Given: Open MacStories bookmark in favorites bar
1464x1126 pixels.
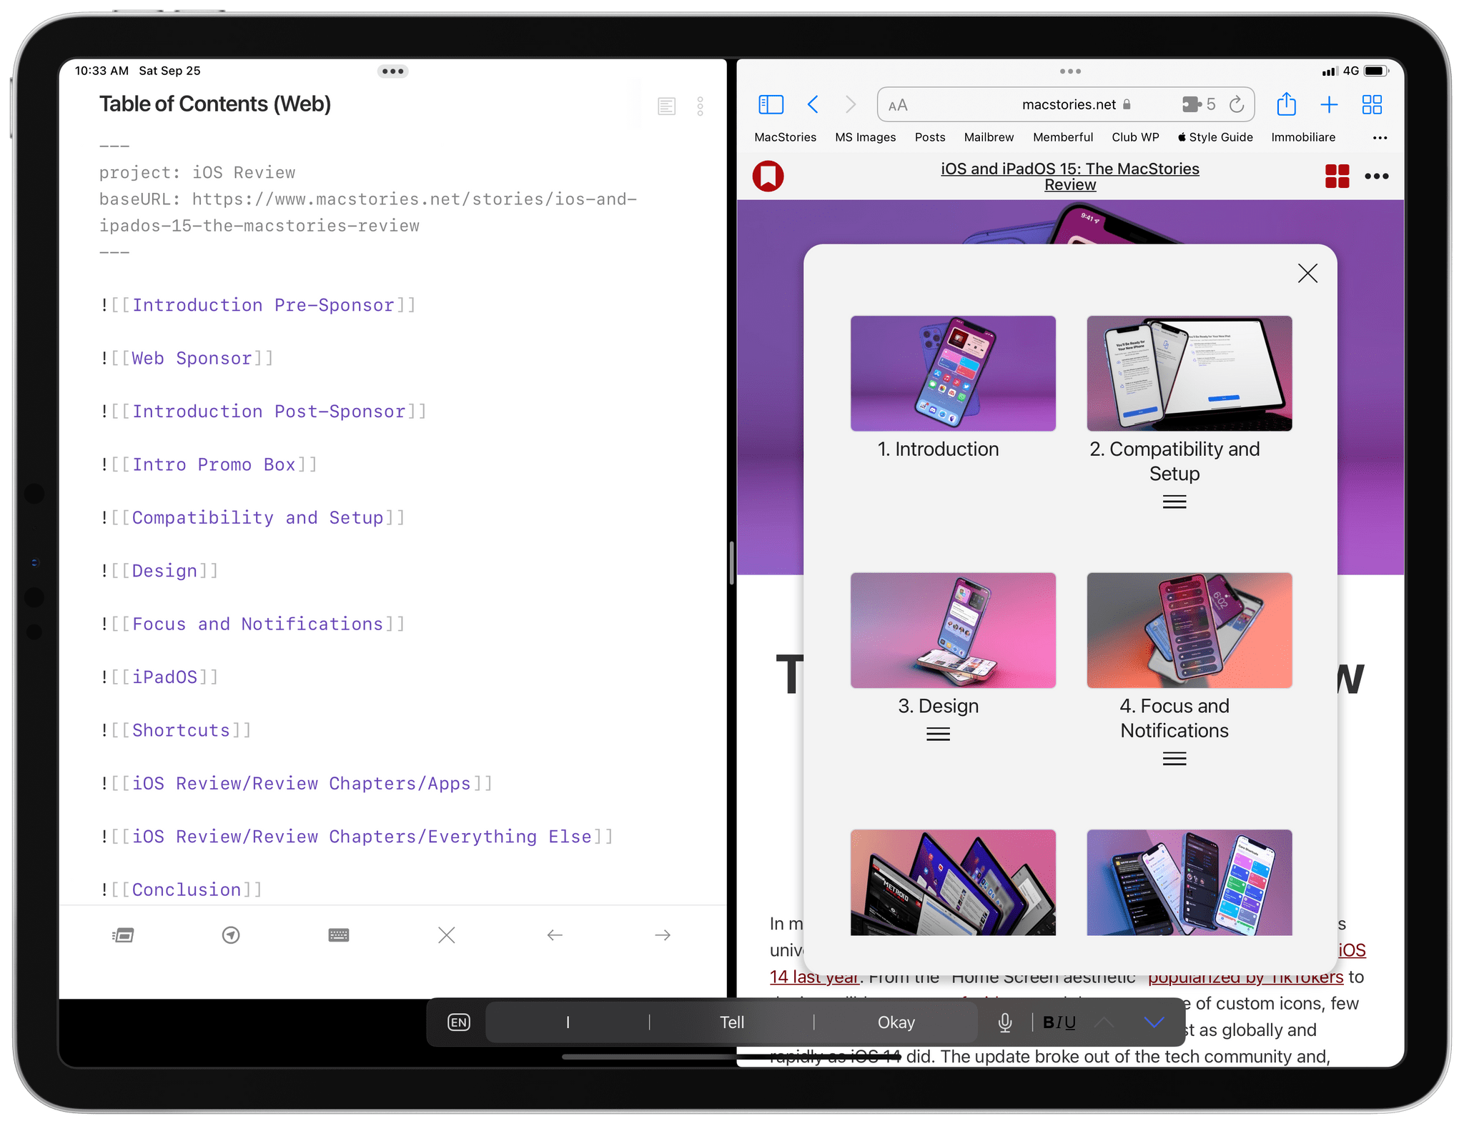Looking at the screenshot, I should pos(785,137).
